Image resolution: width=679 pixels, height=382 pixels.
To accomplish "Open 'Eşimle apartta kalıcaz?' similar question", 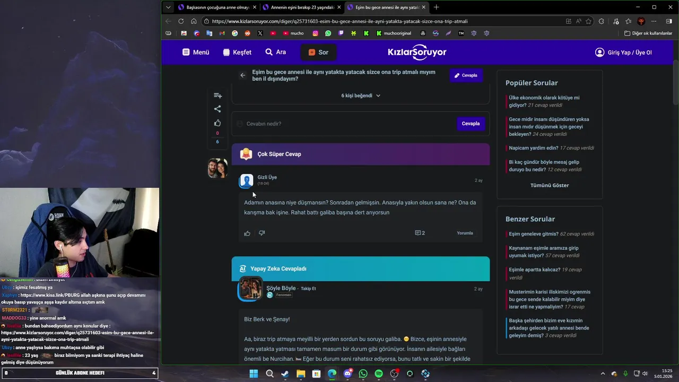I will (x=535, y=270).
